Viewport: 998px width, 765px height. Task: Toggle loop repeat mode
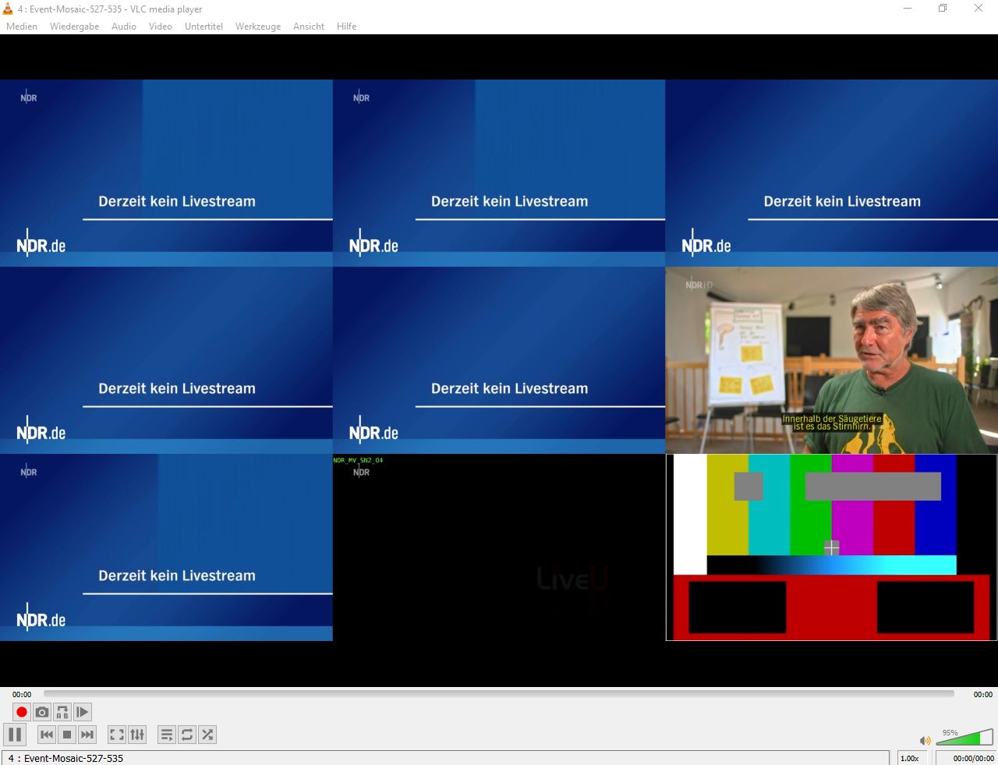pyautogui.click(x=187, y=735)
